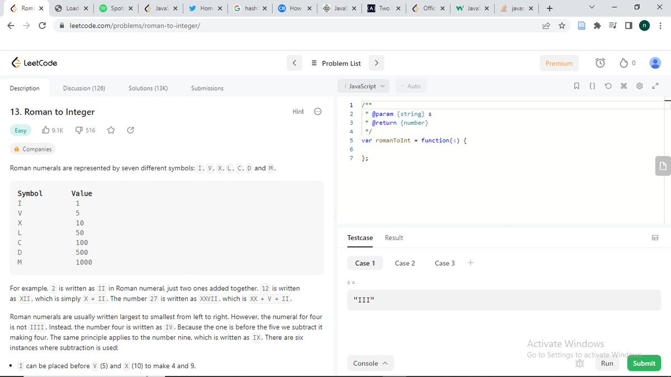The image size is (671, 377).
Task: Reset code to default icon
Action: click(x=608, y=86)
